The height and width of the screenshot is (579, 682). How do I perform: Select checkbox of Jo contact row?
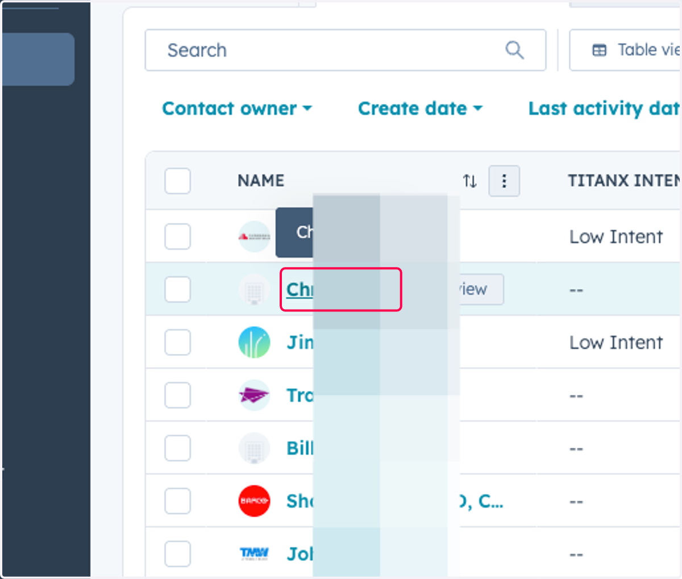177,554
